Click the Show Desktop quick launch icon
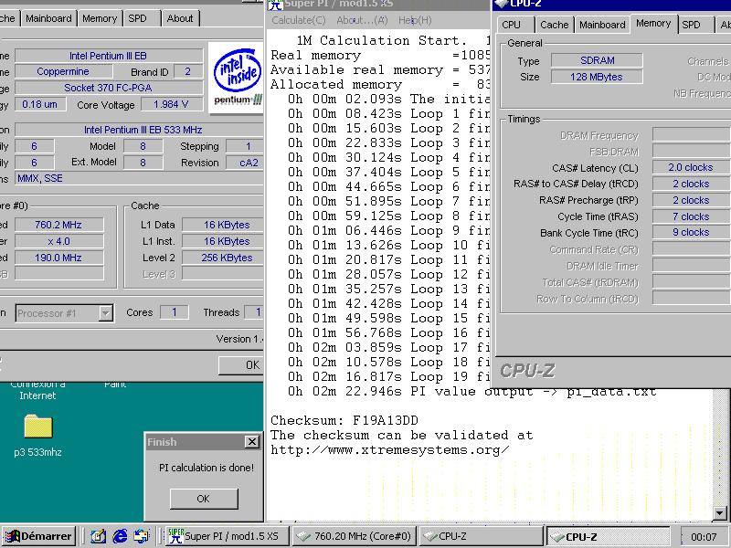 tap(99, 536)
